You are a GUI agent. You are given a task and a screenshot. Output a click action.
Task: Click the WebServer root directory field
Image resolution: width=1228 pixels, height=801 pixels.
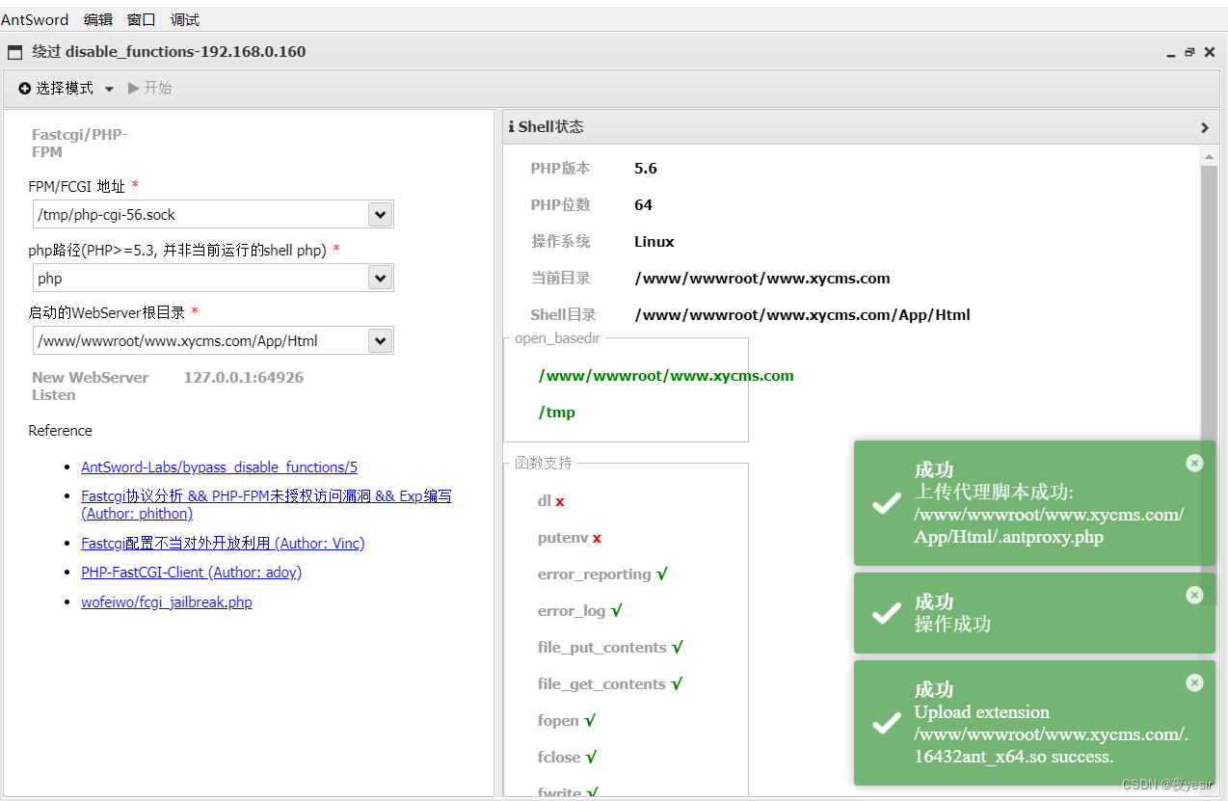200,340
